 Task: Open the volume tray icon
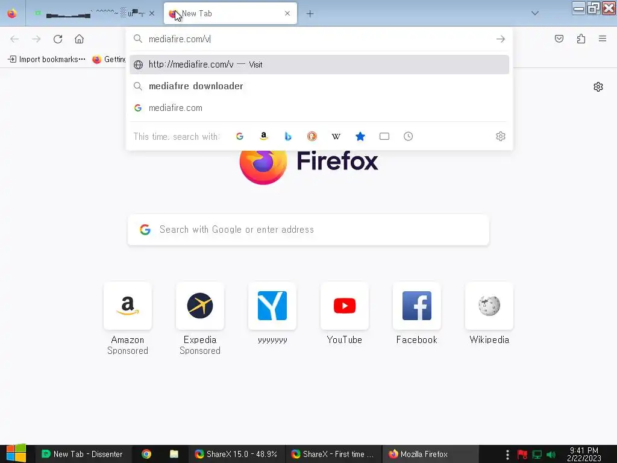(x=551, y=455)
